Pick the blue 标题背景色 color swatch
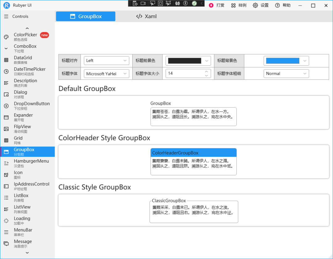The image size is (333, 259). click(x=283, y=60)
